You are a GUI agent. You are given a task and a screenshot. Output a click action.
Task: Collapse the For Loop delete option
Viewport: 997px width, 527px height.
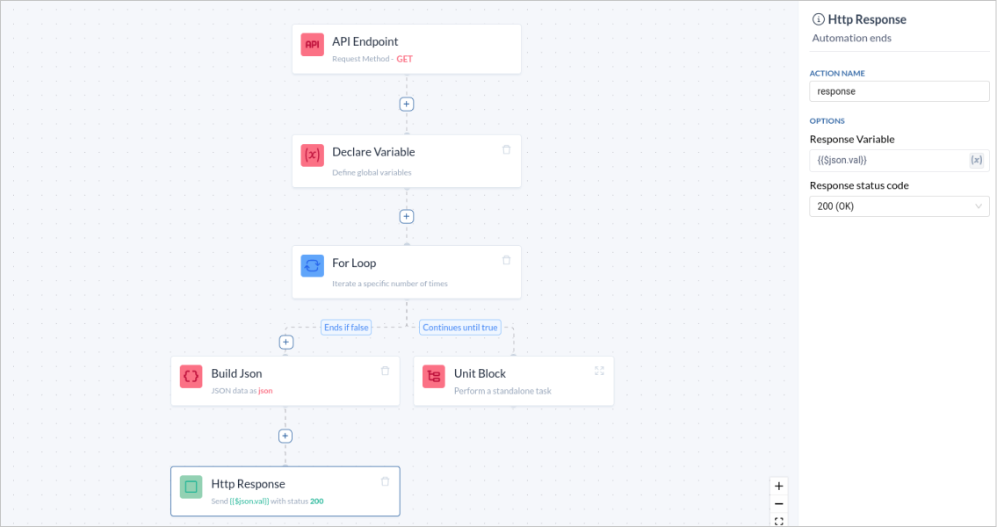point(506,260)
